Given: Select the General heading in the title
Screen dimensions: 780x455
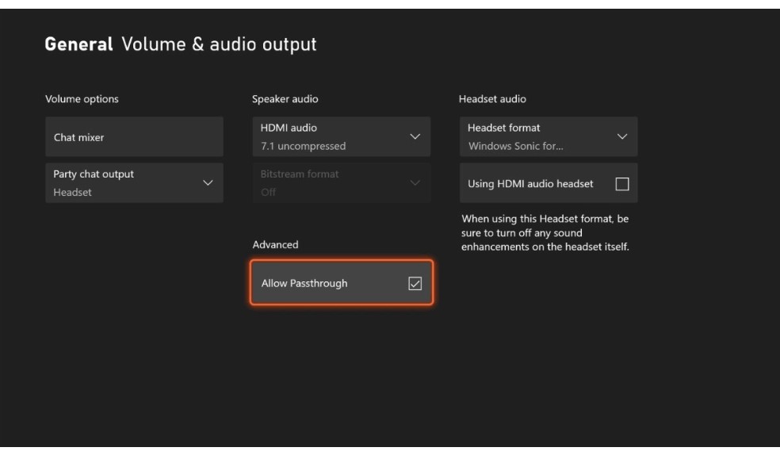Looking at the screenshot, I should [78, 44].
